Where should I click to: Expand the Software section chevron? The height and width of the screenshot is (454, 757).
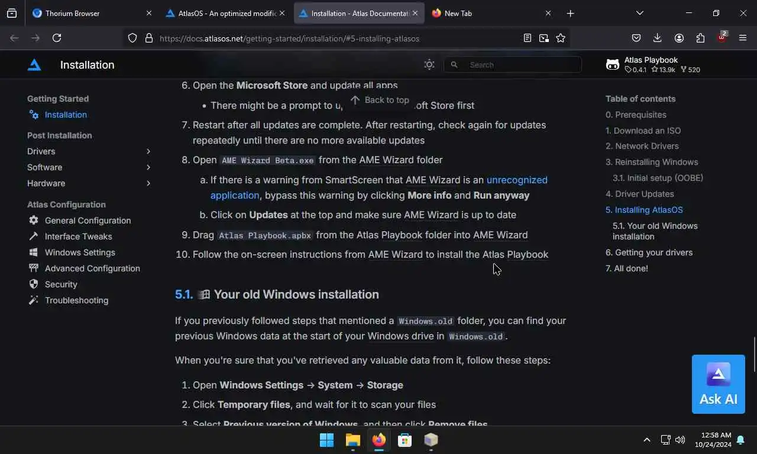(148, 167)
